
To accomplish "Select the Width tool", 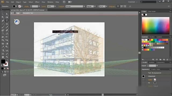I will tap(3, 37).
